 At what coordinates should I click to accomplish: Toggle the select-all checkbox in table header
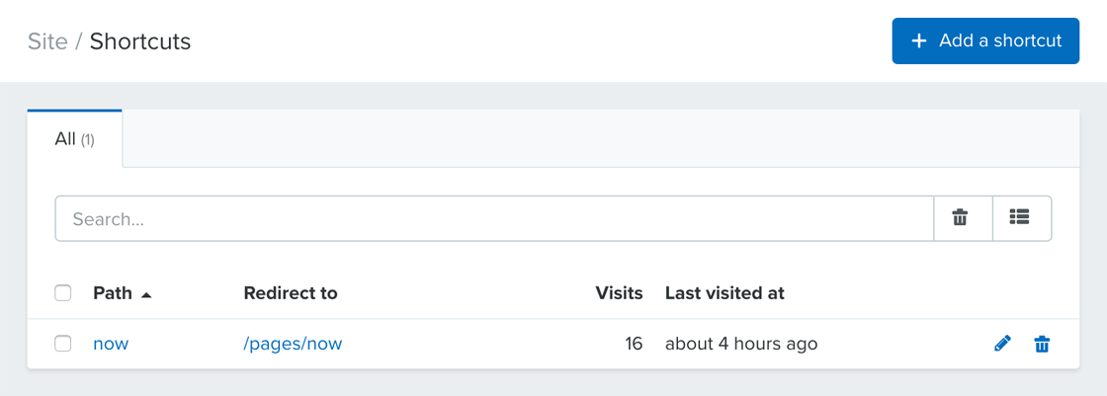click(x=63, y=293)
